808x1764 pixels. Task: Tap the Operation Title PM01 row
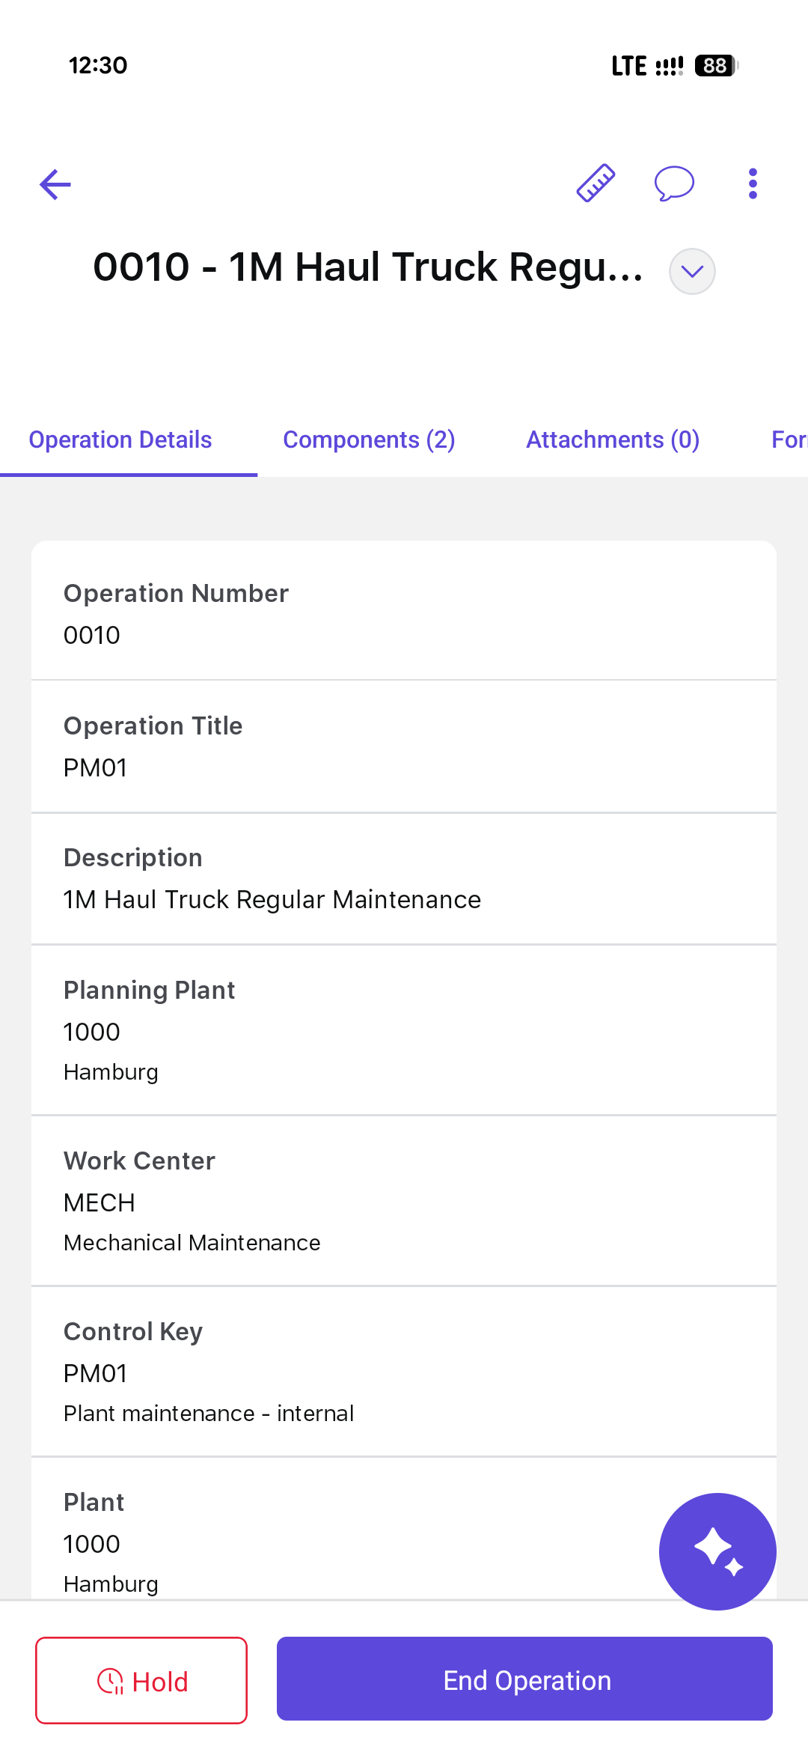pyautogui.click(x=404, y=746)
